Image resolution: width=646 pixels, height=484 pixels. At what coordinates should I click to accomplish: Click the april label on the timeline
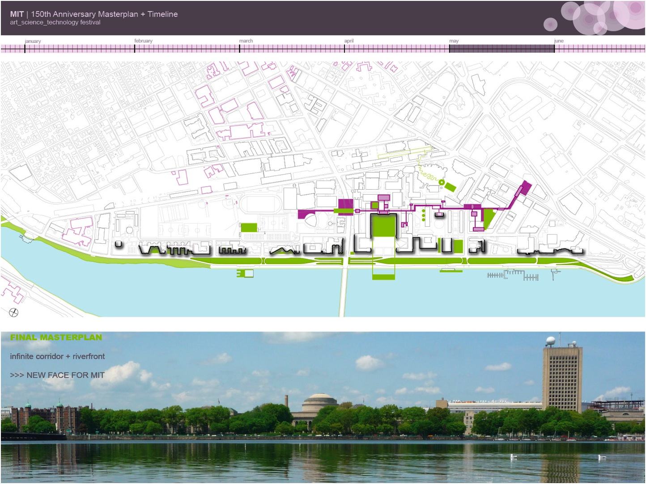pos(349,41)
